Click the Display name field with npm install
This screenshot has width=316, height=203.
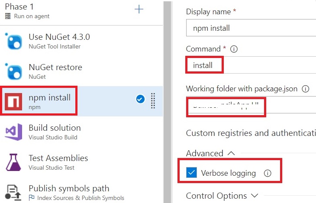pyautogui.click(x=251, y=28)
